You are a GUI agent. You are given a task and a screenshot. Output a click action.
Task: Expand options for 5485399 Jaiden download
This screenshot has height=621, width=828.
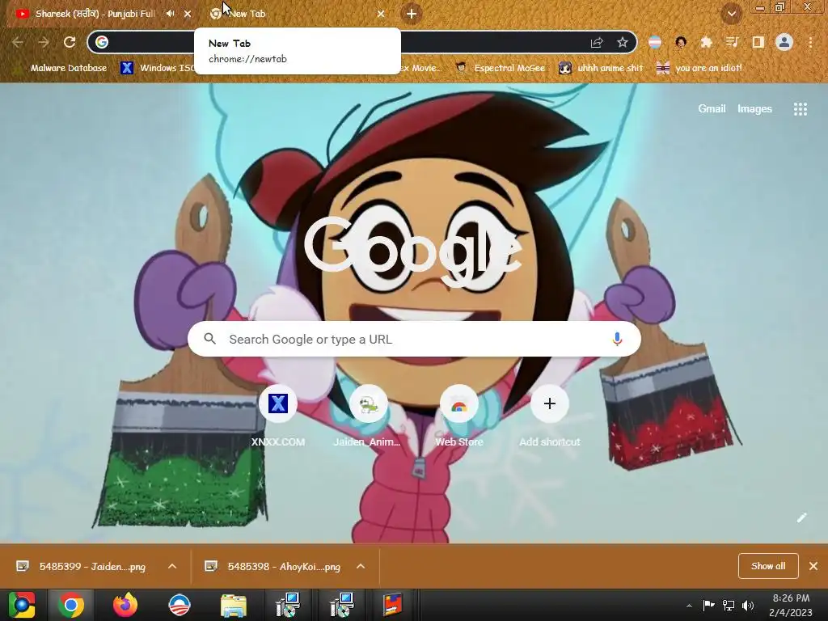click(x=172, y=567)
